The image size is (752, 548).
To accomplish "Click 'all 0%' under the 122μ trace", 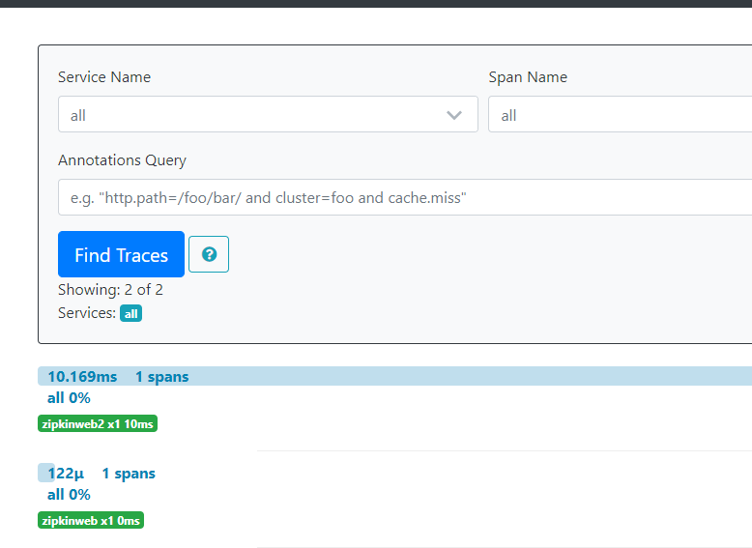I will (69, 495).
